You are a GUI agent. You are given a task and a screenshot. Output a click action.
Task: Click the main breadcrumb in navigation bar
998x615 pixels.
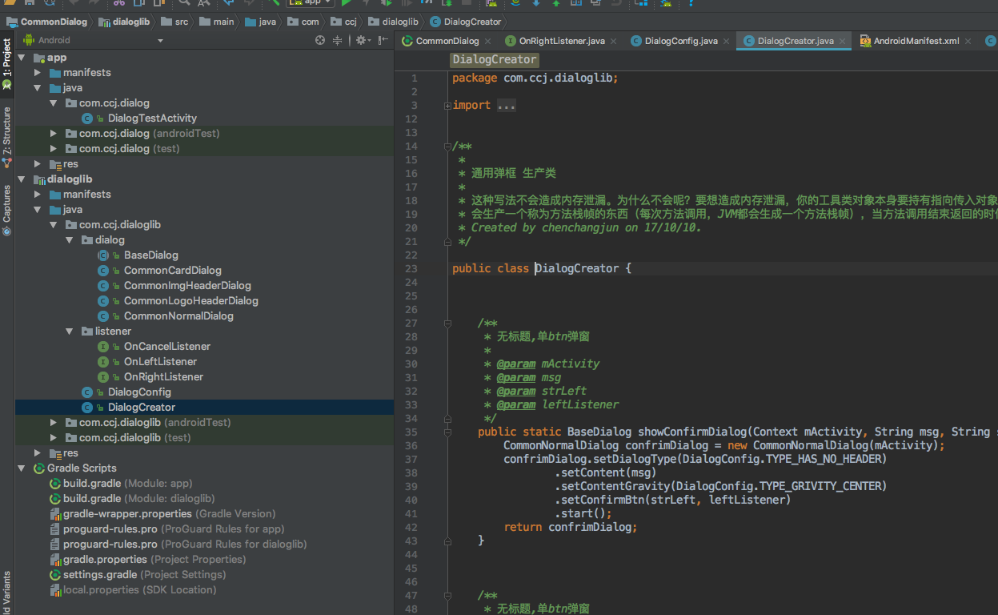click(217, 22)
